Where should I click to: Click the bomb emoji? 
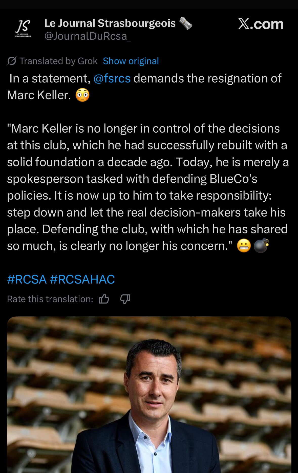(x=261, y=246)
